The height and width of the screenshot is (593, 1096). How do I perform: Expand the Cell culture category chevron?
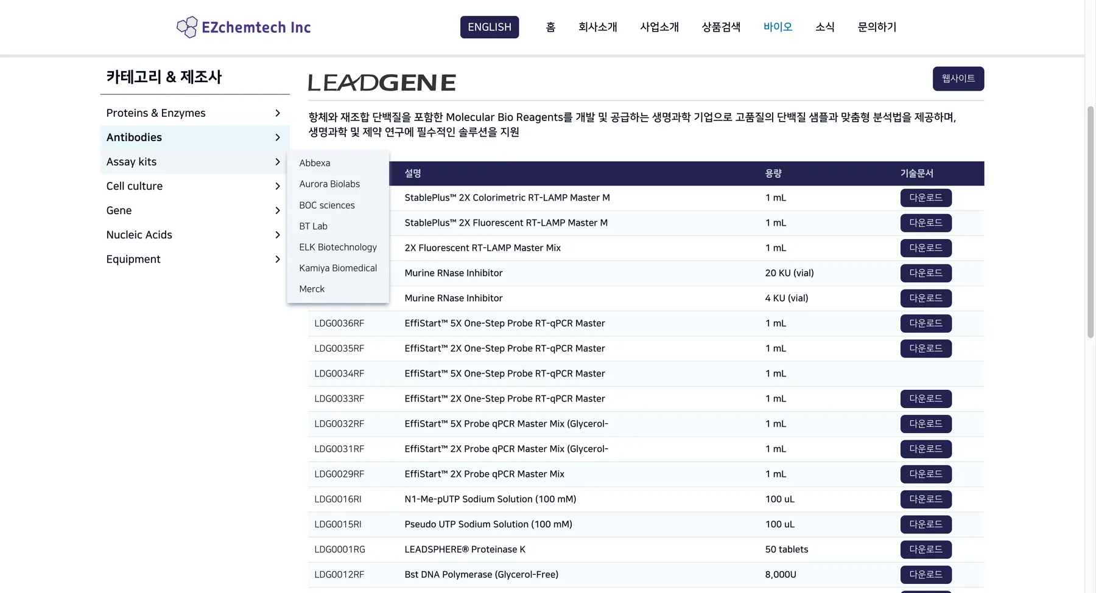(278, 186)
